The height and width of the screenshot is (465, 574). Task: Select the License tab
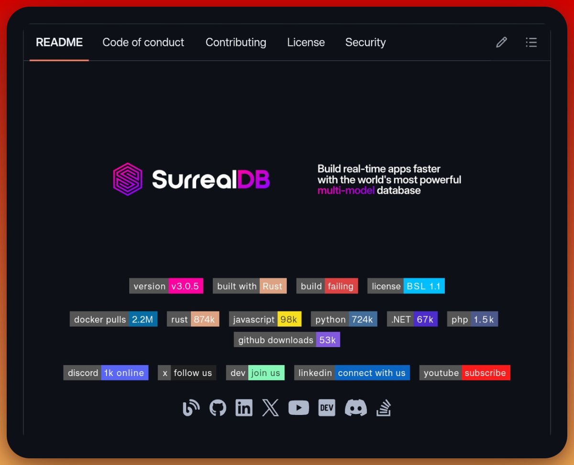[306, 43]
